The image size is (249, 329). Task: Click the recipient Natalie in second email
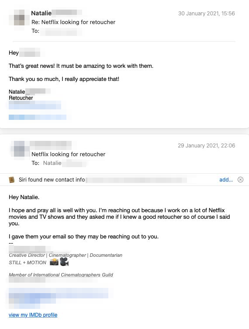point(52,163)
